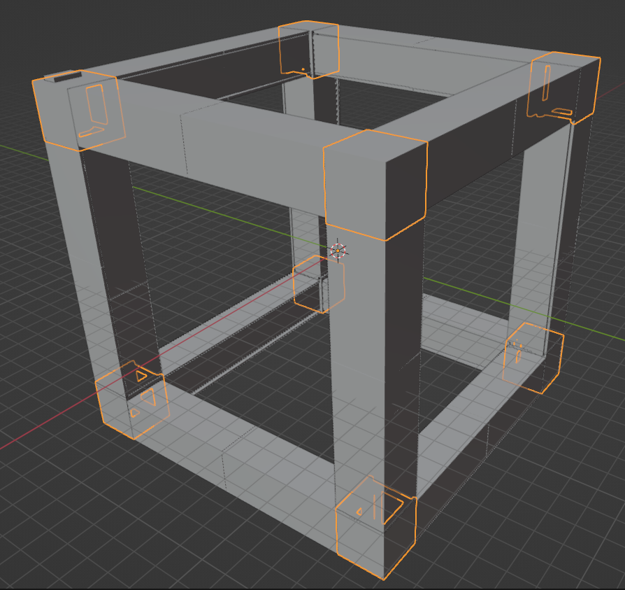Screen dimensions: 625x590
Task: Select the bottom-right corner block
Action: pyautogui.click(x=533, y=358)
